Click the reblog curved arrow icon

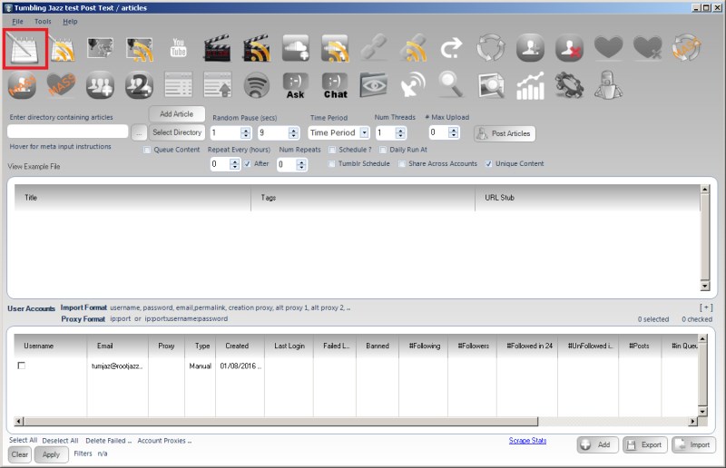click(451, 48)
